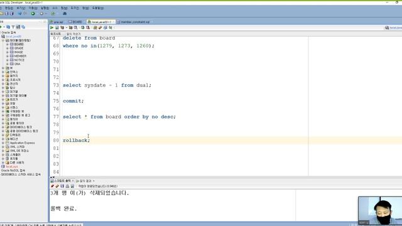Click the Rollback icon in worksheet toolbar
This screenshot has height=226, width=402.
(x=88, y=28)
